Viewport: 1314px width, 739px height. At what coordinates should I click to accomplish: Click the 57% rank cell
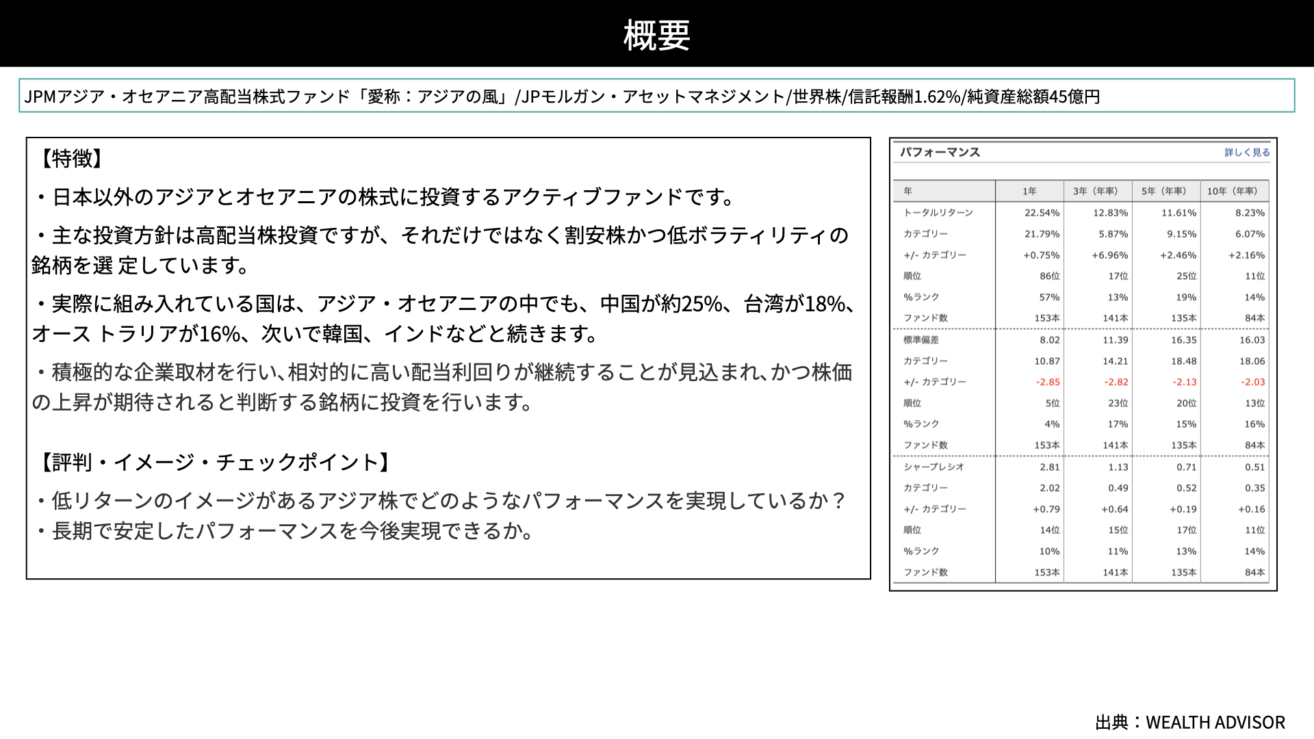pos(1049,298)
